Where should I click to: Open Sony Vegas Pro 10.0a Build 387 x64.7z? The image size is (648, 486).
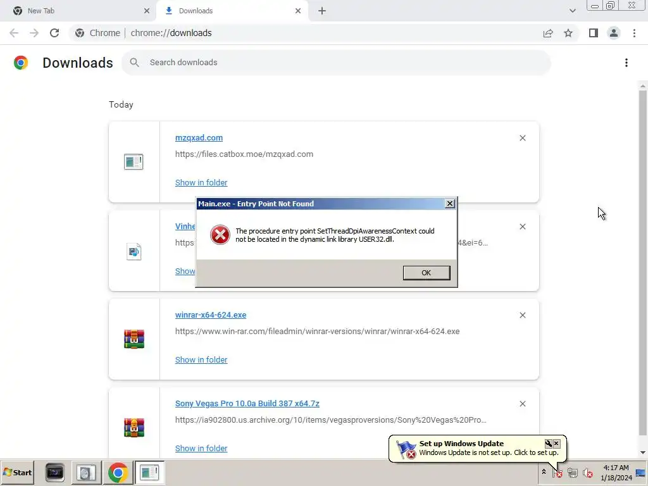point(247,403)
